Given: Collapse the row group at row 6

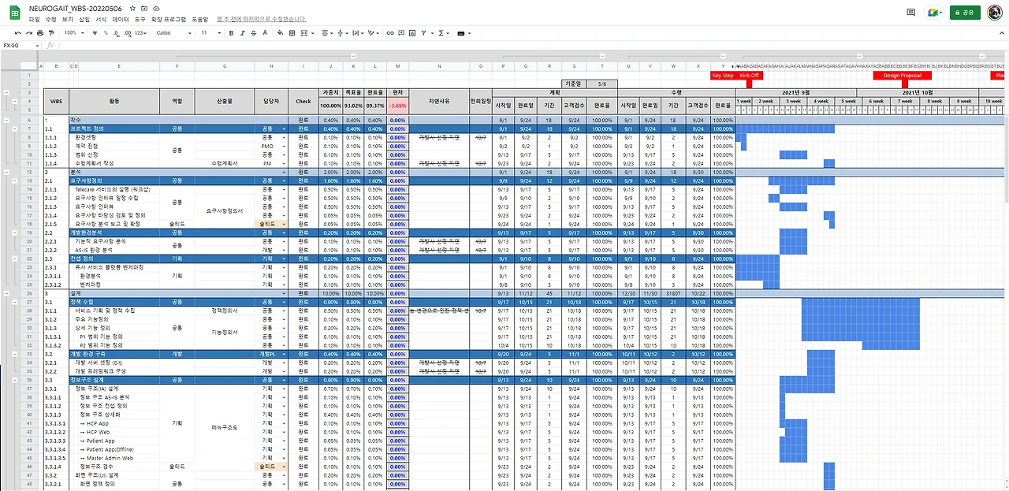Looking at the screenshot, I should pos(7,120).
